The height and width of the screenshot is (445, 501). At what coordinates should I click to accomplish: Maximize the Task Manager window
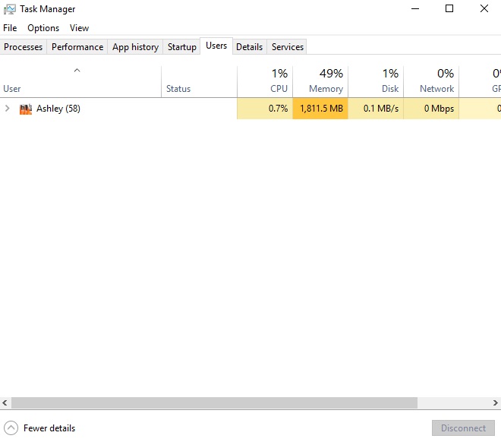(x=449, y=9)
